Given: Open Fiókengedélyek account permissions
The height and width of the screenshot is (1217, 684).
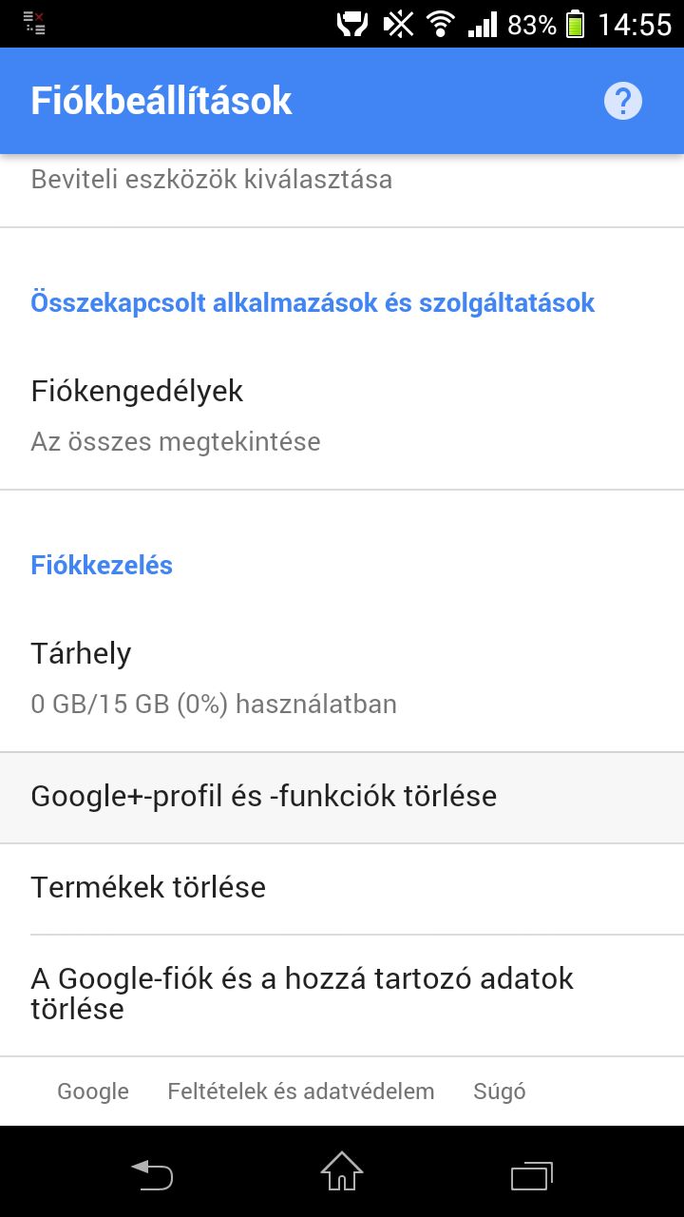Looking at the screenshot, I should pos(342,415).
